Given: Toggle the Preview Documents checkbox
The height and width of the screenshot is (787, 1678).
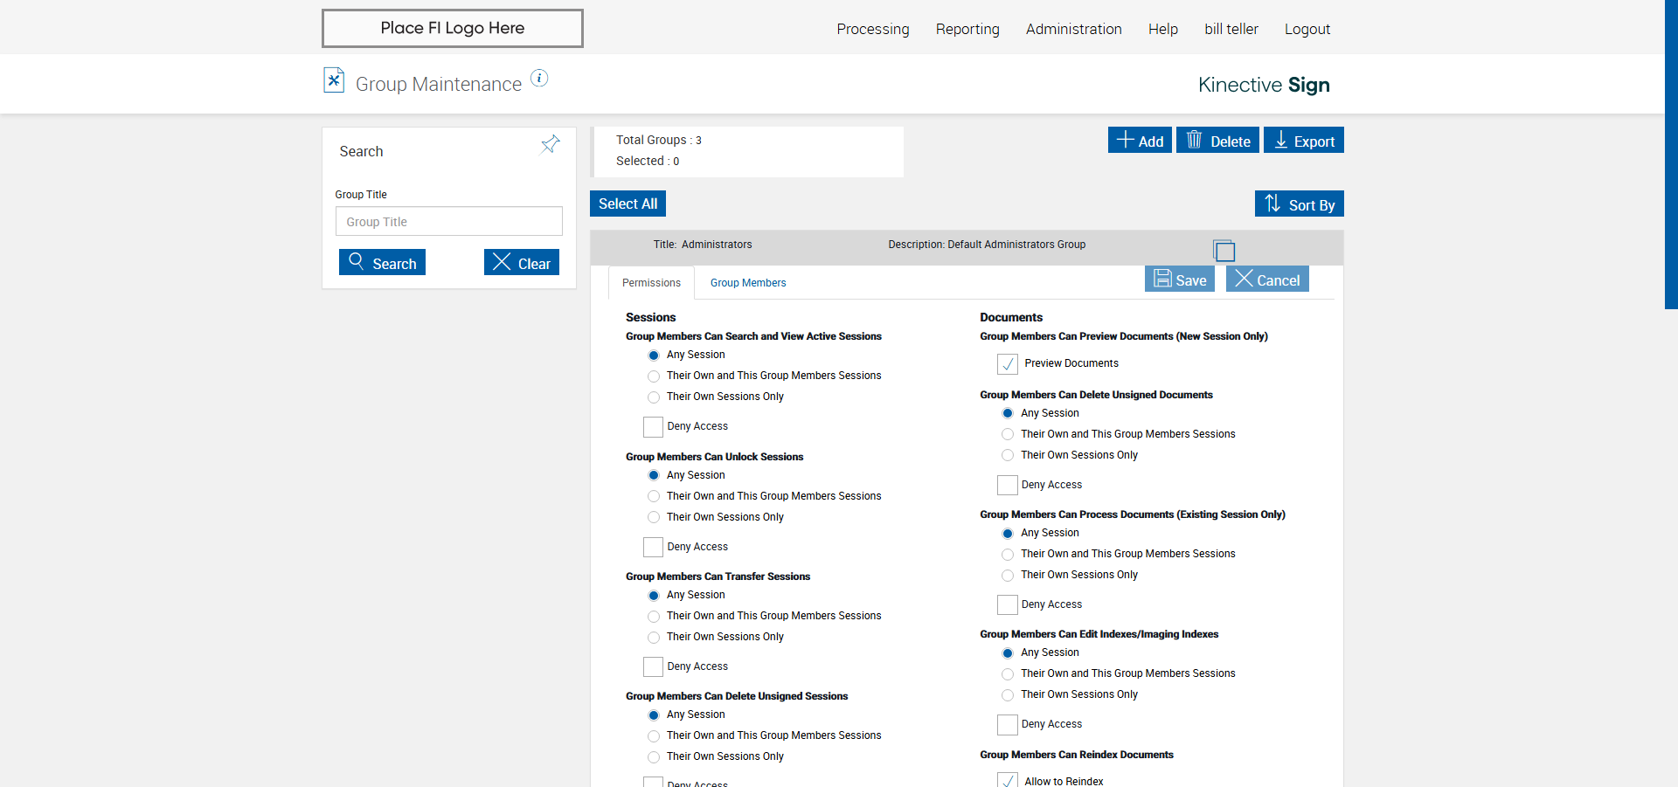Looking at the screenshot, I should (1007, 363).
